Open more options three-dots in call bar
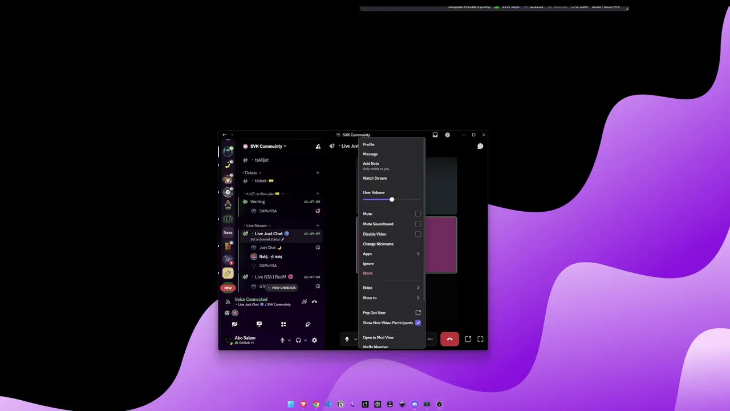The height and width of the screenshot is (411, 730). pyautogui.click(x=430, y=339)
